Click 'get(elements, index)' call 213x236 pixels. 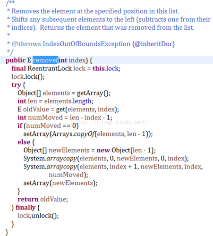point(86,110)
